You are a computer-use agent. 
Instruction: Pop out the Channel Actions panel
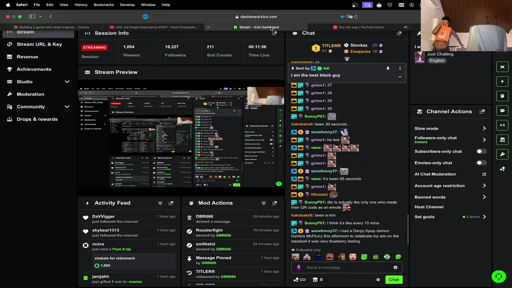(482, 112)
